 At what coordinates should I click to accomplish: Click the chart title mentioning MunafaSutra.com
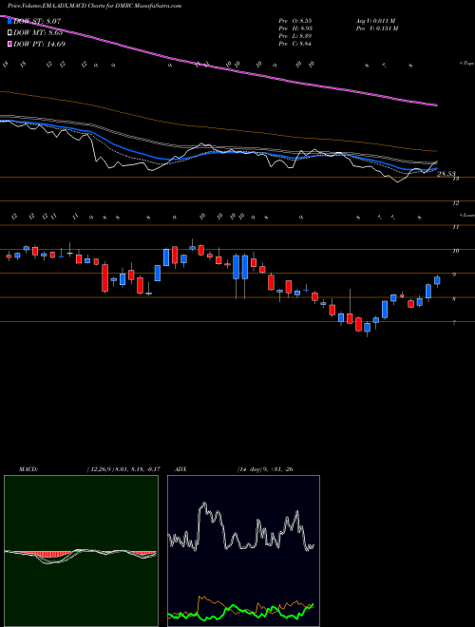coord(94,6)
